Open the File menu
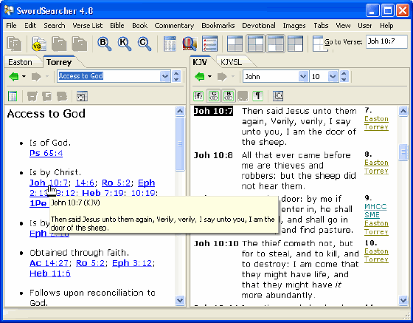Screen dimensions: 413x323 tap(11, 26)
